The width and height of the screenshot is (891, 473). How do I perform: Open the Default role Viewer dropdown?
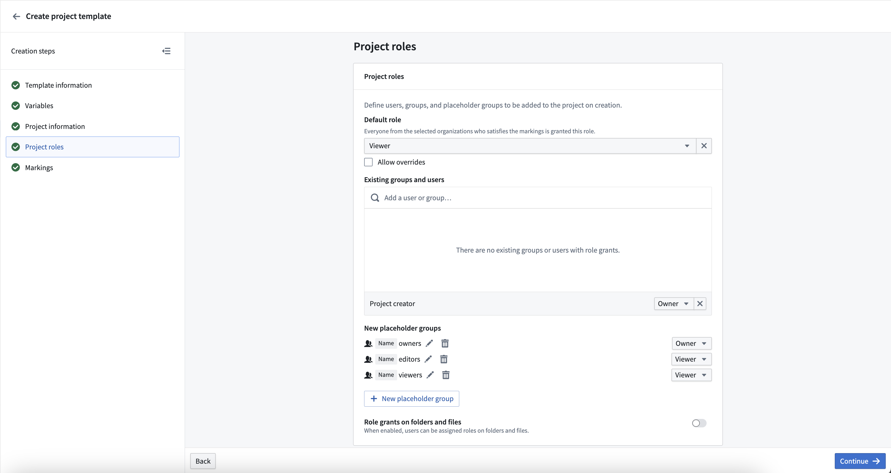530,146
